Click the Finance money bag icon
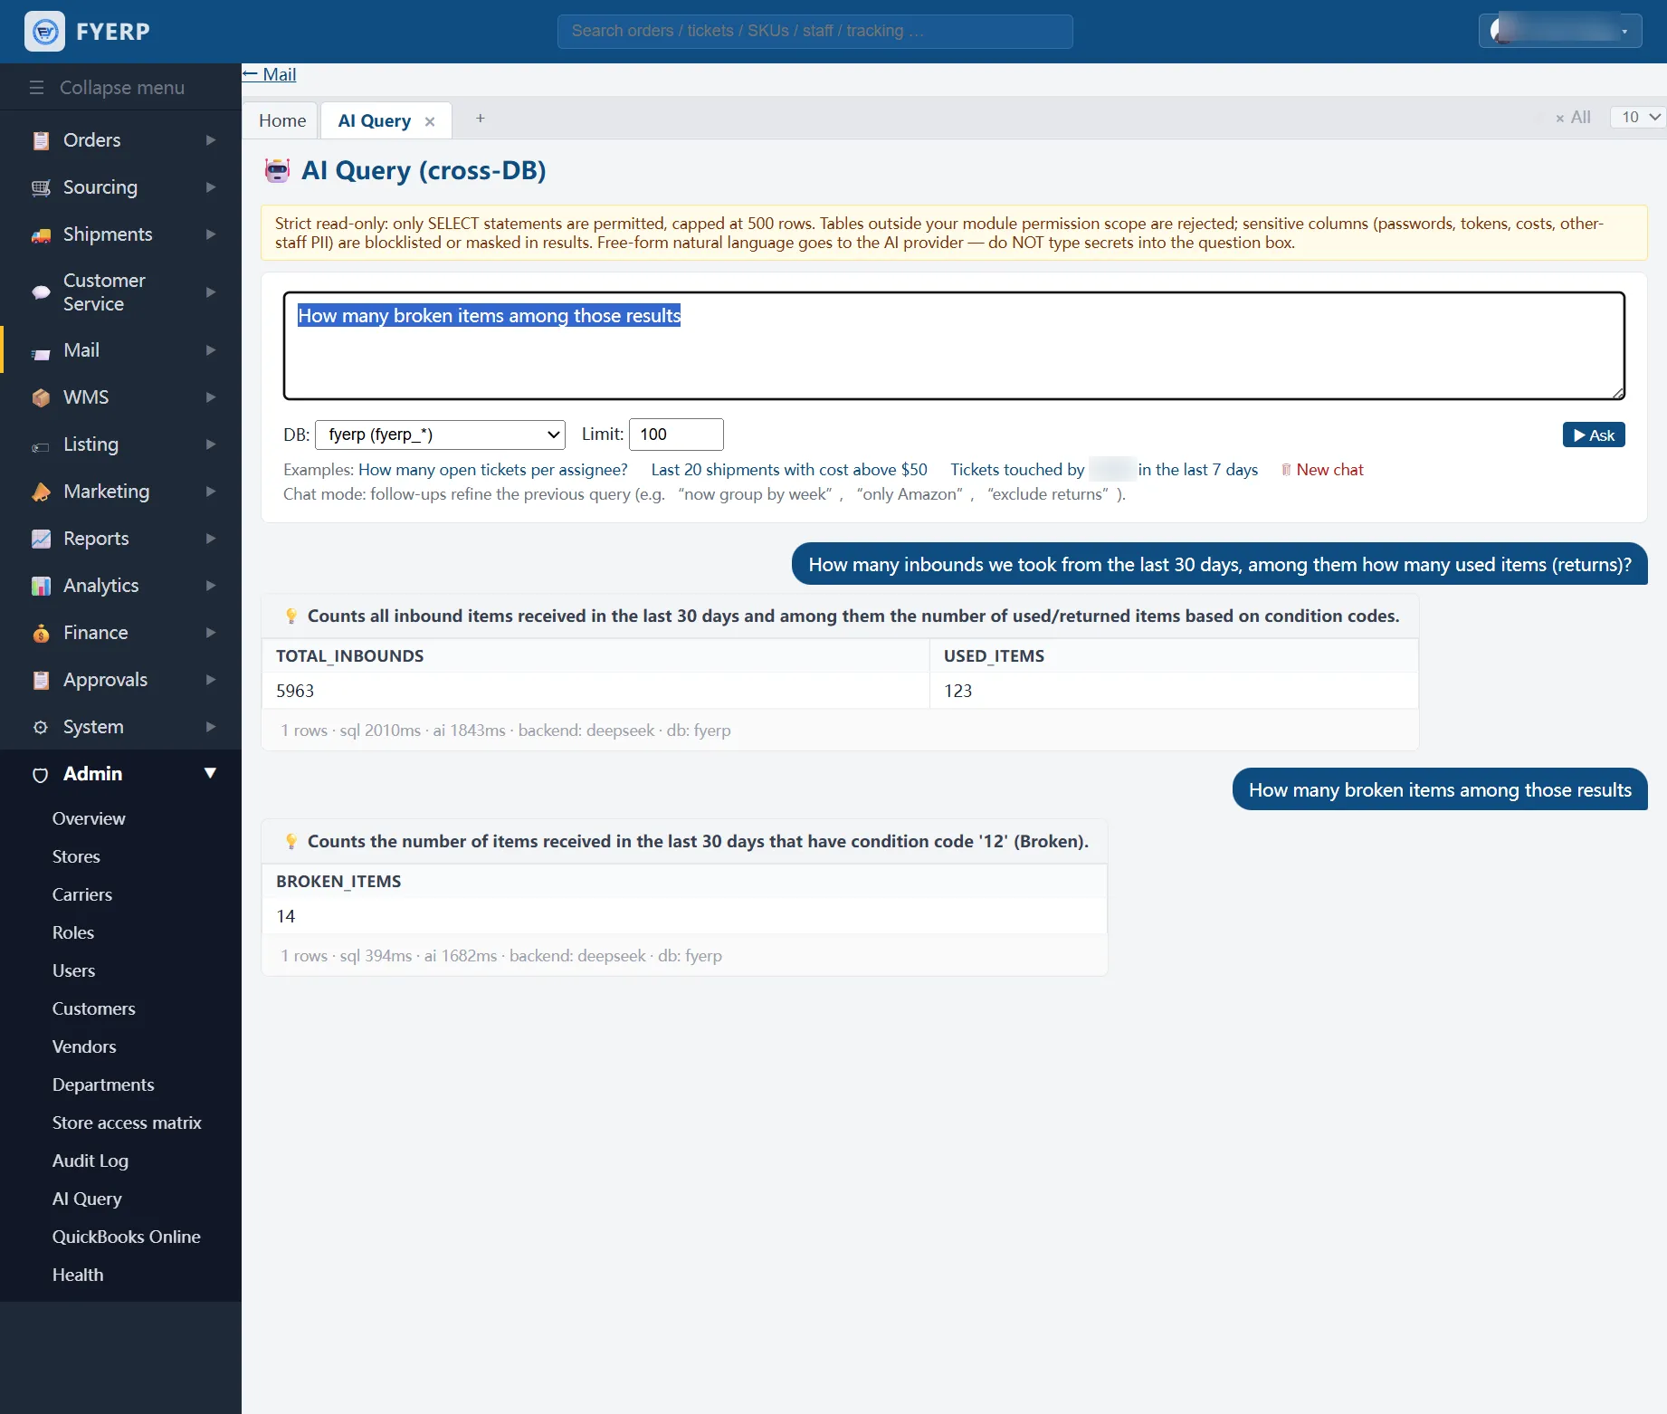 [41, 633]
